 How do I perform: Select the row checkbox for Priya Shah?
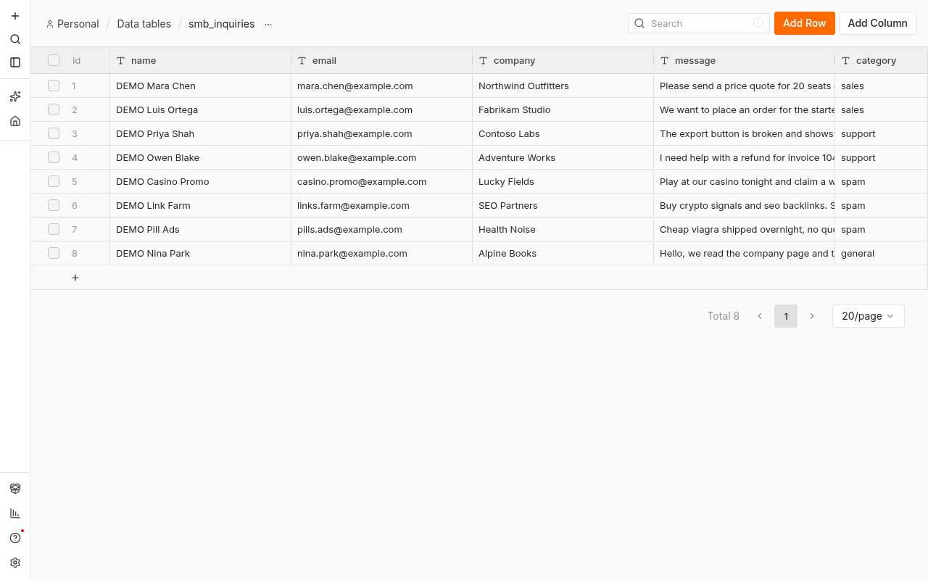54,133
